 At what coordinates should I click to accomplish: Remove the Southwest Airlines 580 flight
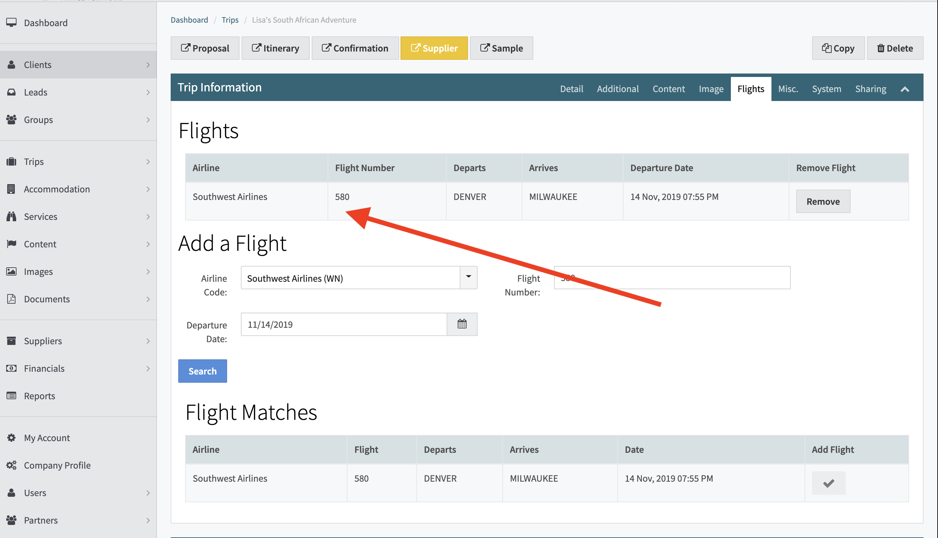coord(823,201)
